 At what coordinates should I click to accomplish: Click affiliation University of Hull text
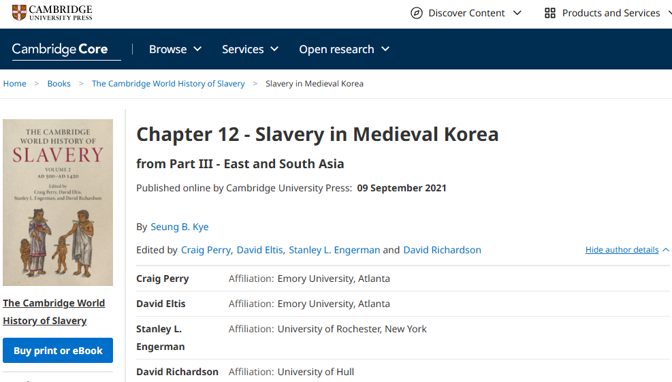[315, 372]
